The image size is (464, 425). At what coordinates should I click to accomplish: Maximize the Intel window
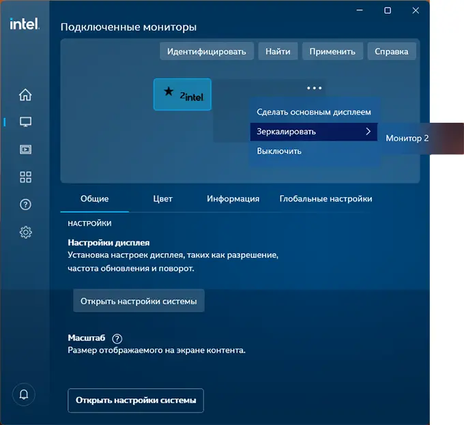click(x=388, y=10)
